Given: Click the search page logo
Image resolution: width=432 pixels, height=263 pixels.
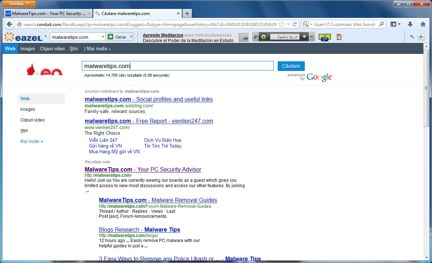Looking at the screenshot, I should click(x=44, y=69).
